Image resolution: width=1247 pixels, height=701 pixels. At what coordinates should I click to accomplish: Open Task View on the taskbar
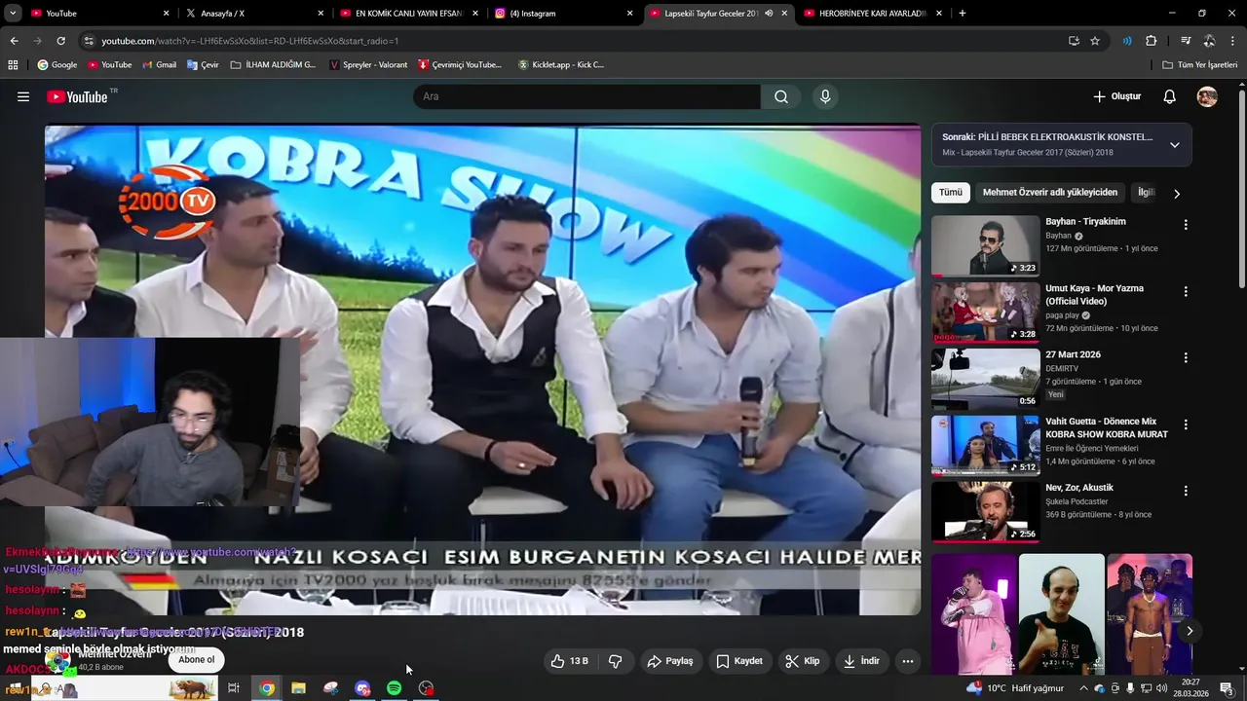pos(234,688)
